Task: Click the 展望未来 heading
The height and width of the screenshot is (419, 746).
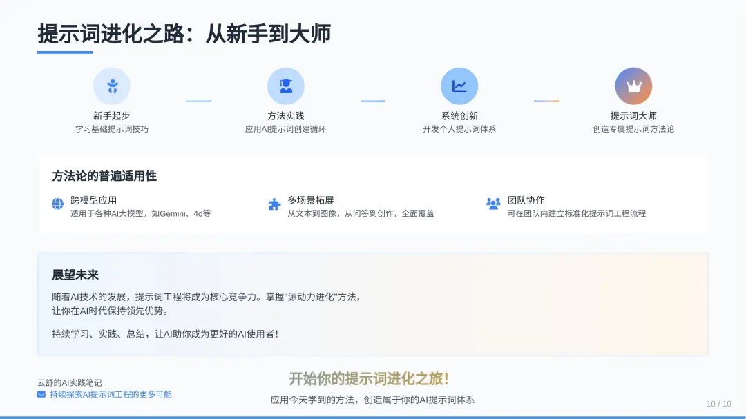Action: click(75, 275)
